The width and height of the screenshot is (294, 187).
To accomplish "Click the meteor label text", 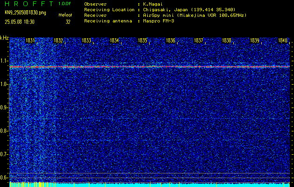I will tap(65, 15).
